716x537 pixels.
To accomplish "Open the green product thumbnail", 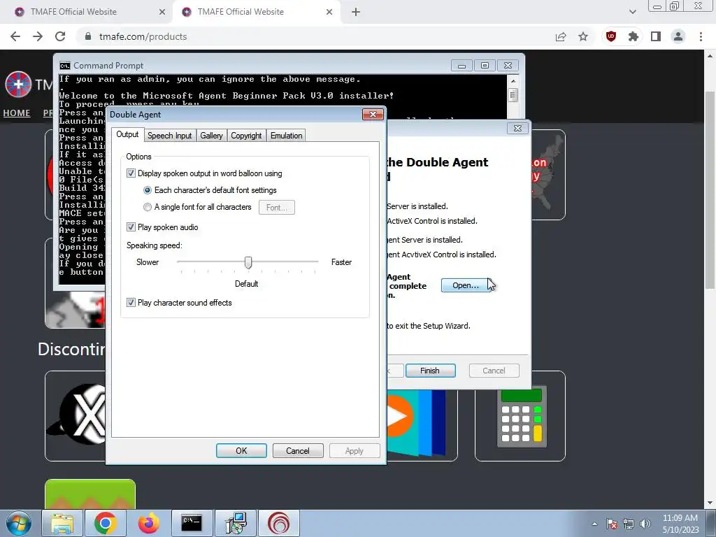I will 90,494.
